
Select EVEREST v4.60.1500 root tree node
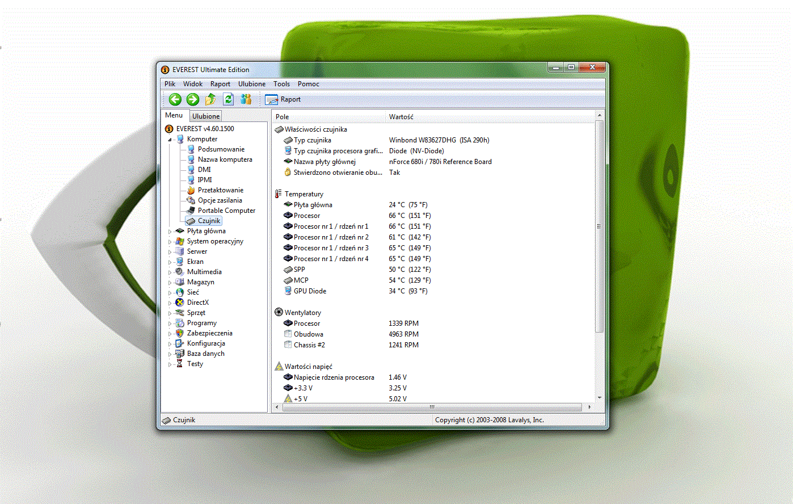click(205, 129)
